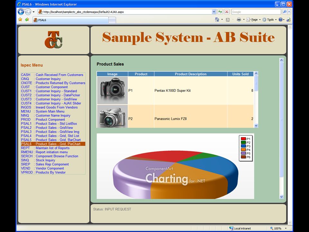Viewport: 309px width, 232px height.
Task: Select the PSAL6 browser tab
Action: 70,20
